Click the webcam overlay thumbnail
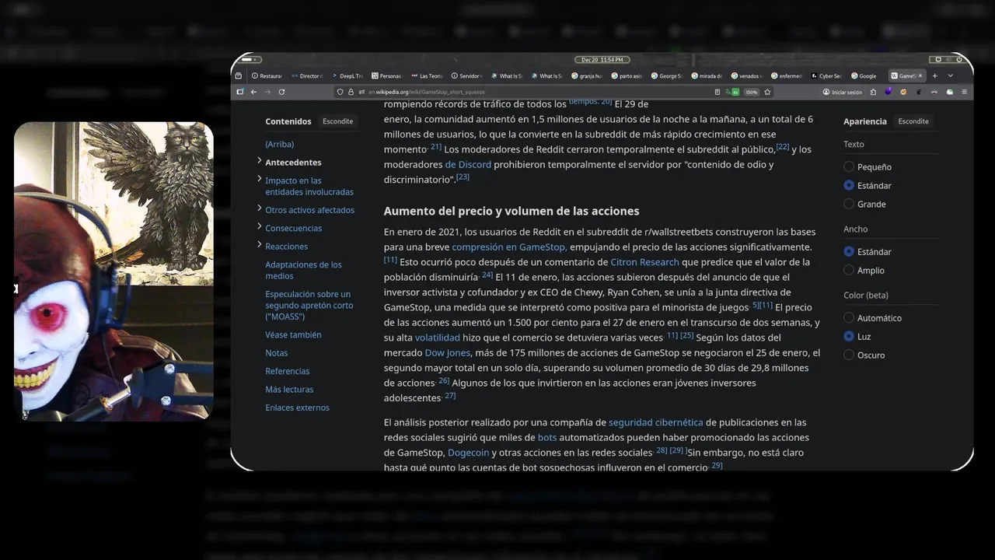 click(113, 271)
